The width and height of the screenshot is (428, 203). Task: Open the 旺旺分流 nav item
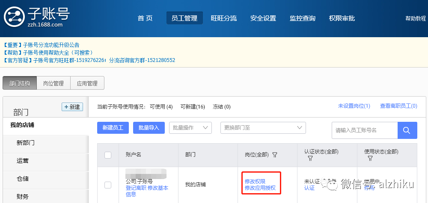click(224, 18)
